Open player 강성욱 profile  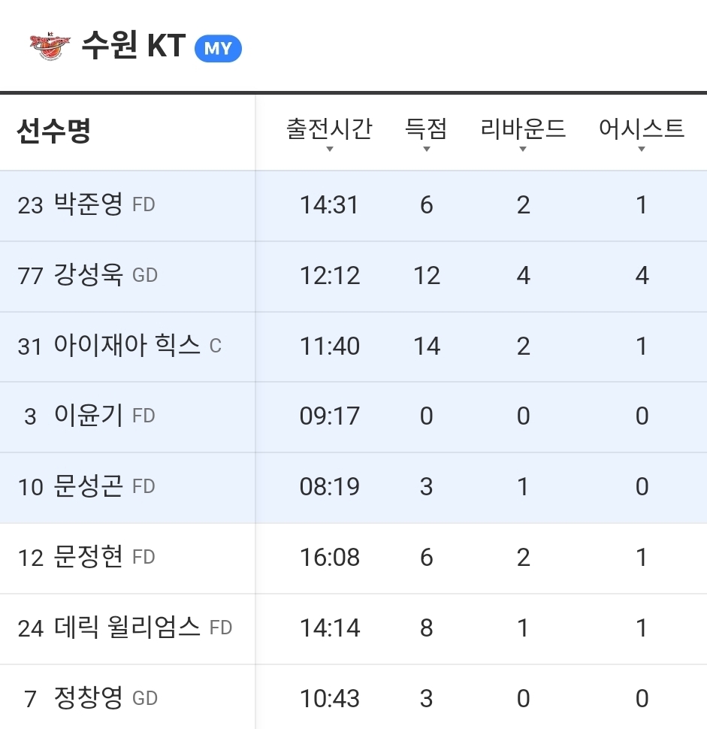click(x=89, y=275)
